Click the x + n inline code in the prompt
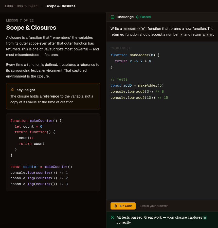The width and height of the screenshot is (218, 228). 208,35
